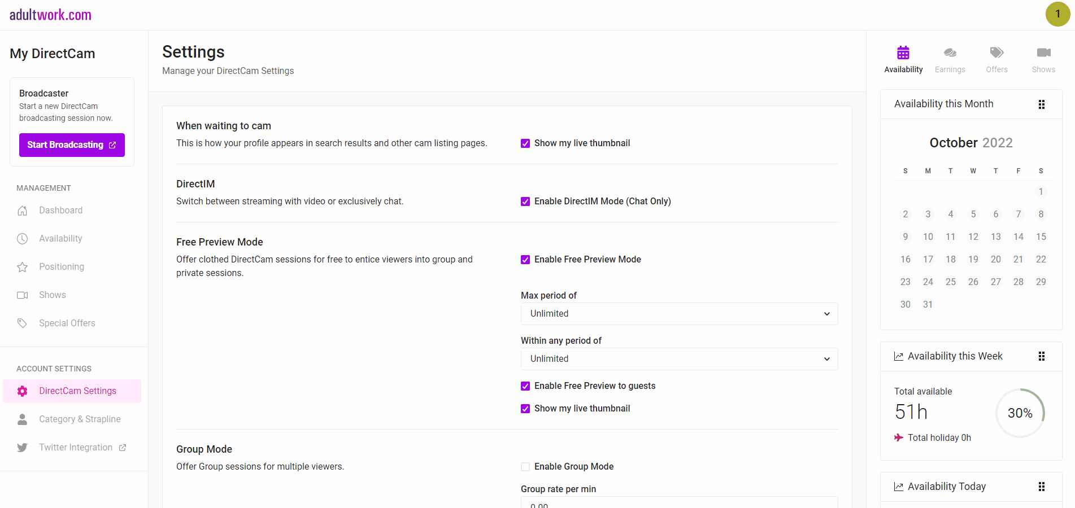Select the Offers tag icon

coord(996,54)
